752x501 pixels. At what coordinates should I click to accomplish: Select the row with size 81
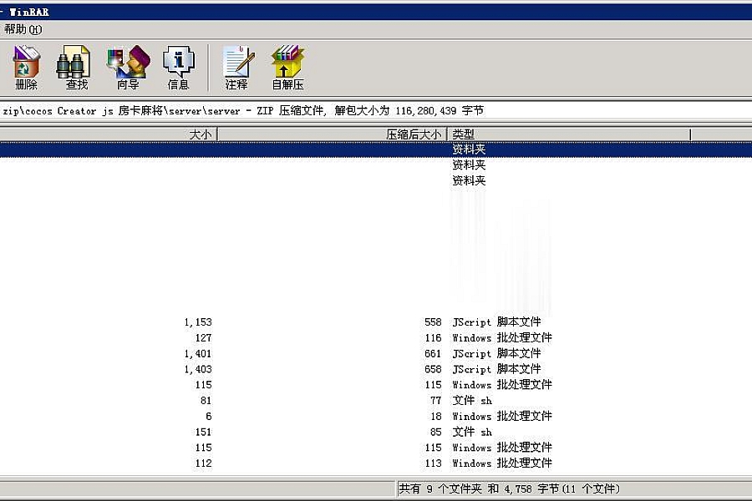(x=376, y=400)
